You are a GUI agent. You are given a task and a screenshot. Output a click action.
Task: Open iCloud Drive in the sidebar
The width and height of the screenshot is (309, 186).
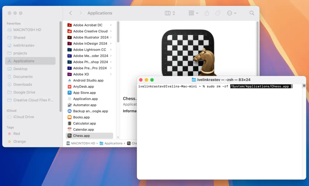(x=30, y=117)
